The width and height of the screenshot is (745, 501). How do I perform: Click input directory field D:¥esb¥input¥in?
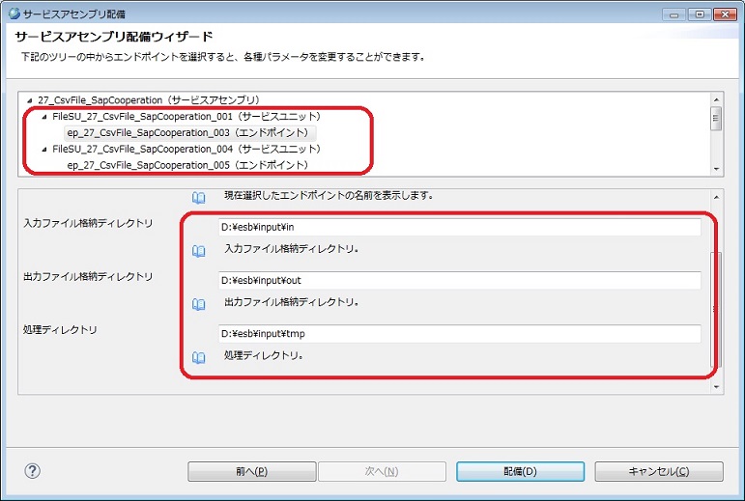click(459, 227)
